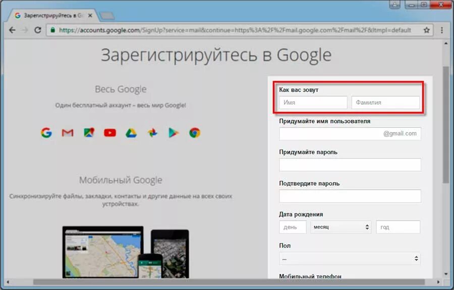The image size is (454, 290).
Task: Click the Google Photos pinwheel icon
Action: (x=152, y=133)
